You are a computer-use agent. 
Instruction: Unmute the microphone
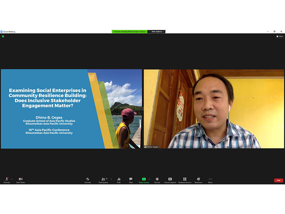[7, 180]
